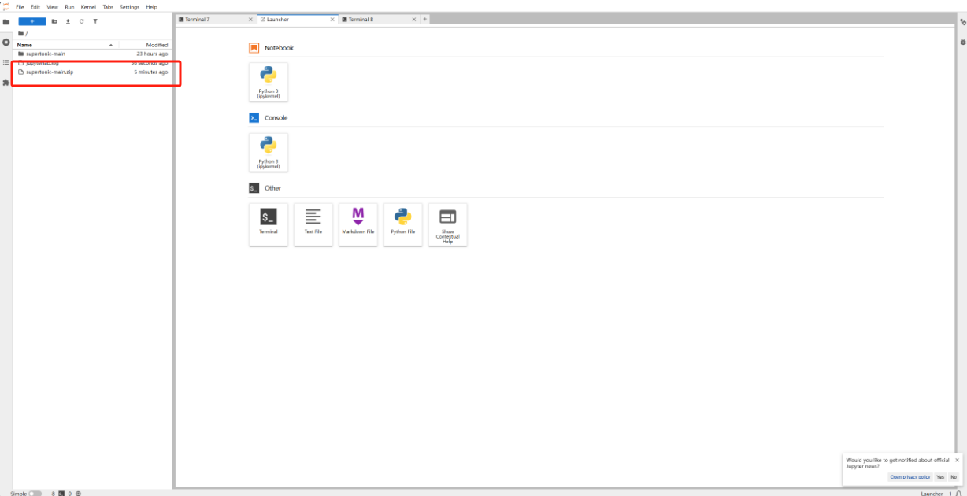Open a new Terminal from launcher
The width and height of the screenshot is (967, 496).
[269, 225]
